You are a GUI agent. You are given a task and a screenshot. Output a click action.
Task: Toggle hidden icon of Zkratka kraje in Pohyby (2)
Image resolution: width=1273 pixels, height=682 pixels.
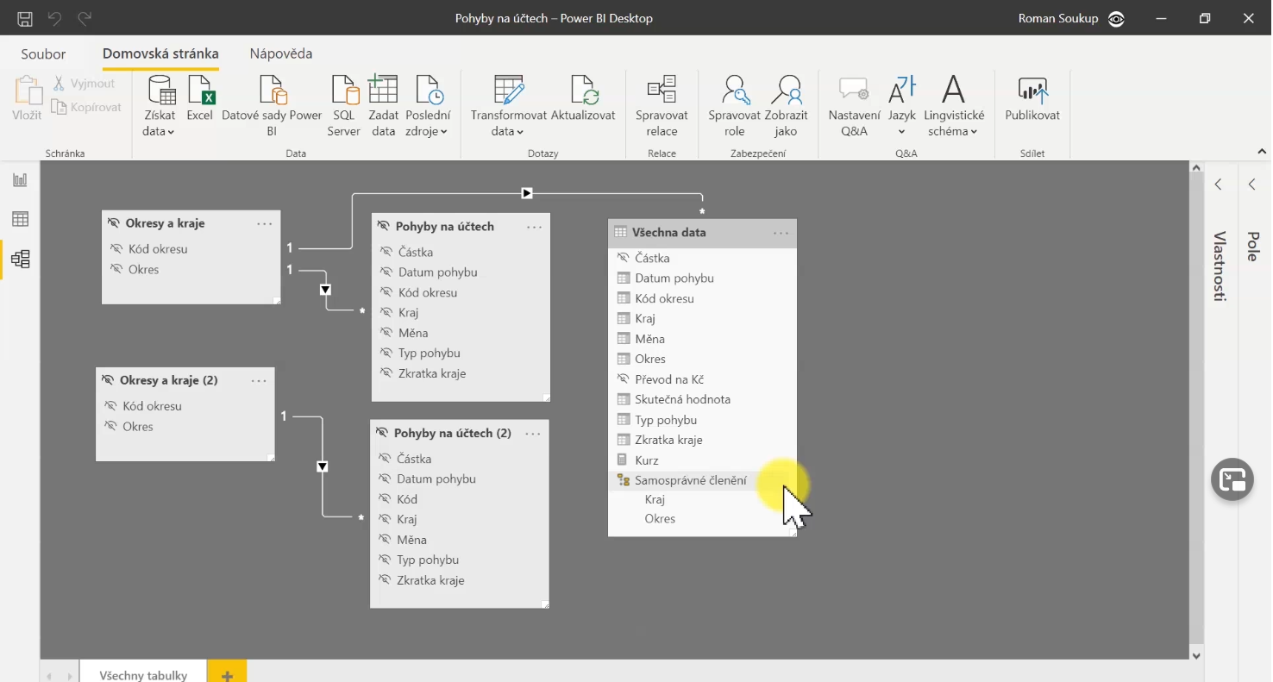coord(385,580)
